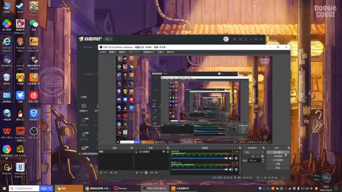
Task: Open the OBS Studio desktop shortcut
Action: click(34, 133)
